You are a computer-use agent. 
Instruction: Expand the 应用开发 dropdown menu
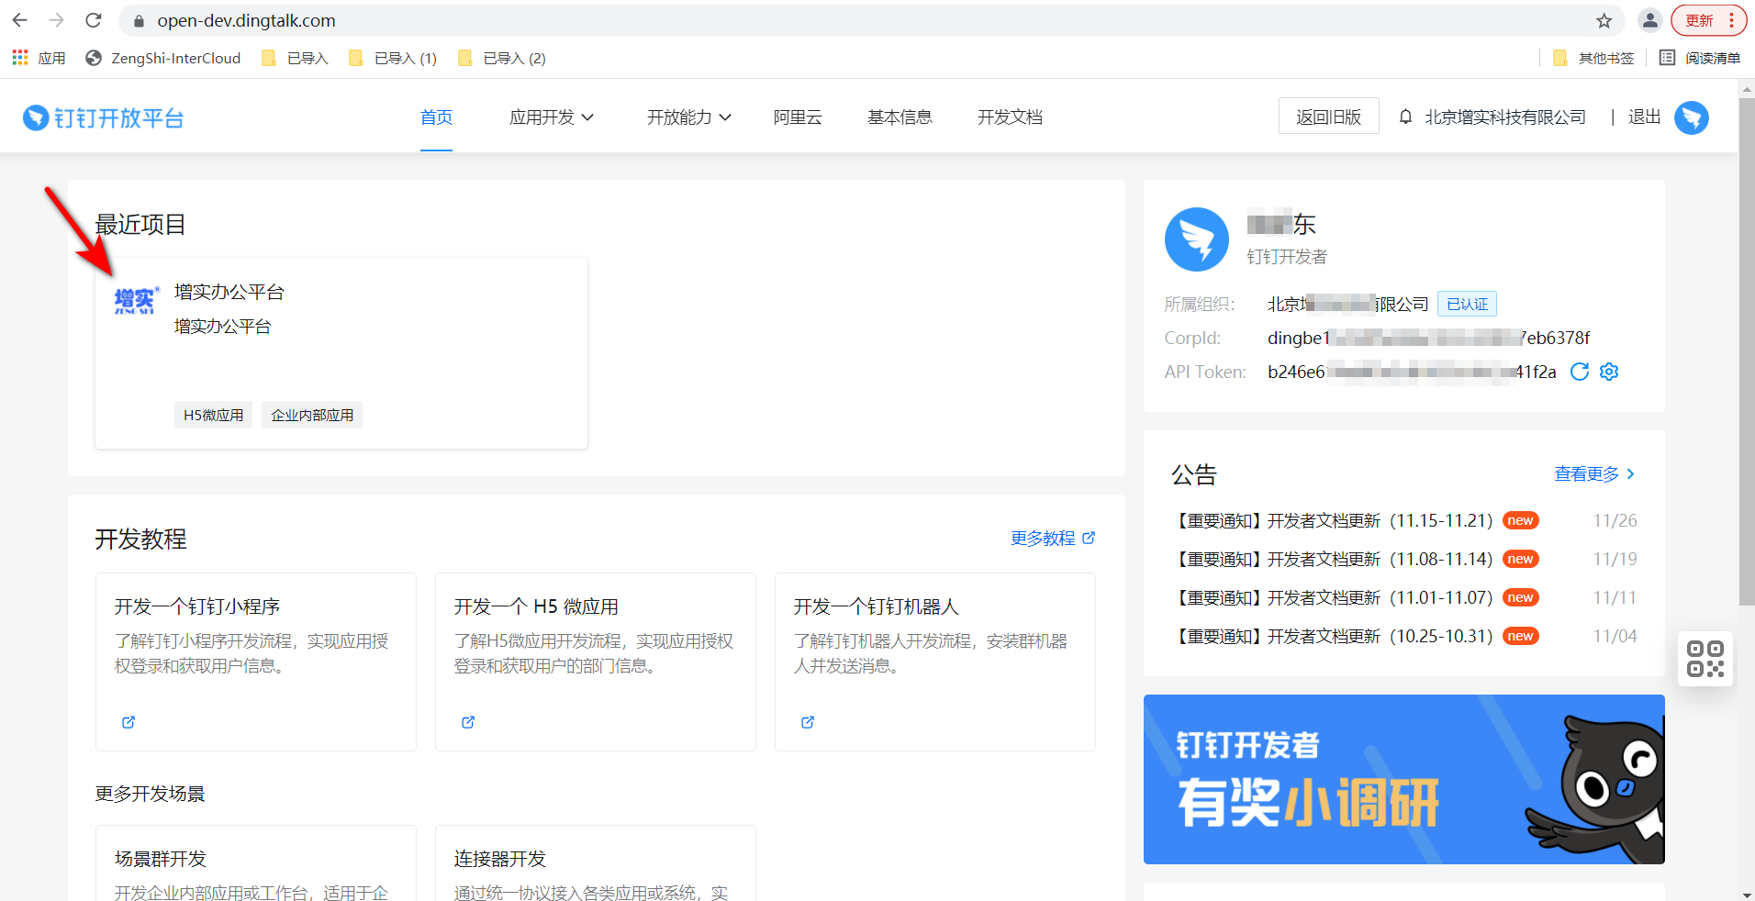click(551, 117)
